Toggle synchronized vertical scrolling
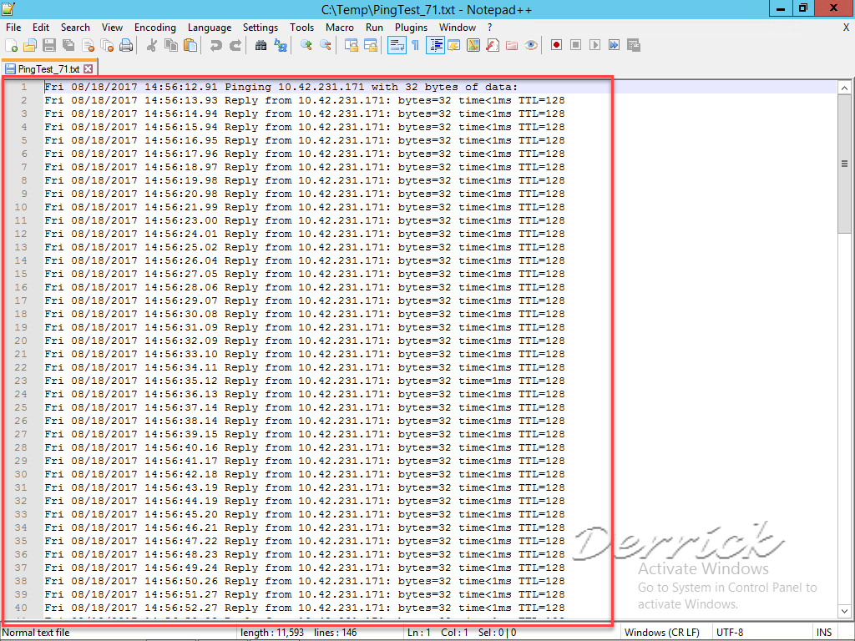This screenshot has width=855, height=641. click(350, 45)
